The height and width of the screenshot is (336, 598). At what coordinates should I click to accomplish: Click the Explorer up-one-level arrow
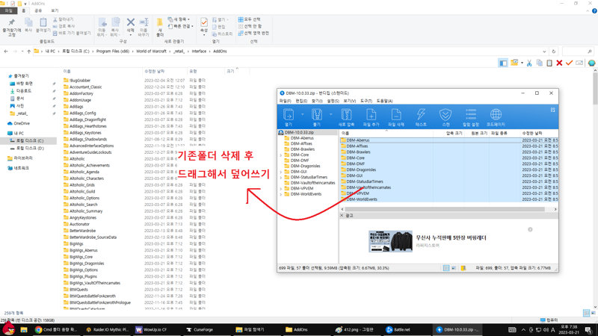(28, 51)
